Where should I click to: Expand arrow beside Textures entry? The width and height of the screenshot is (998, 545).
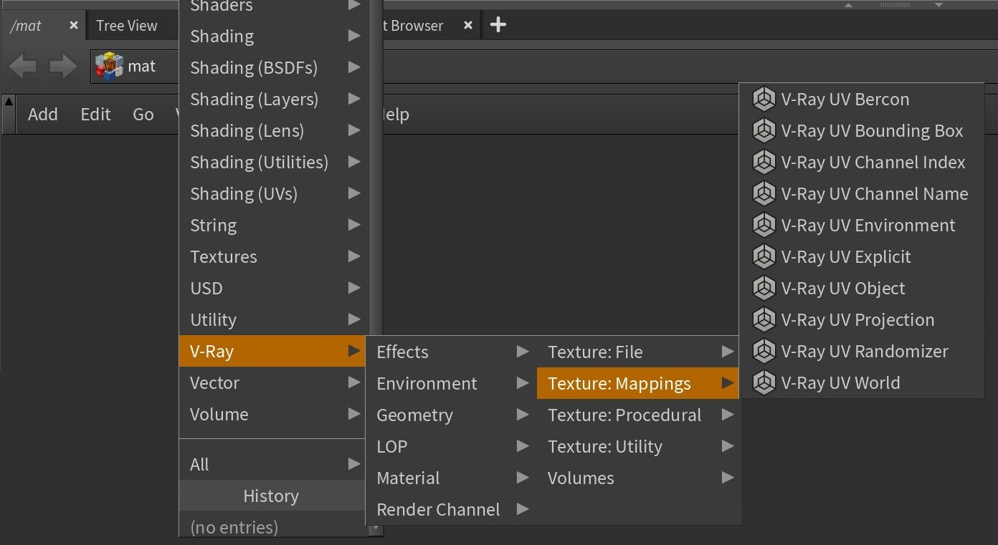click(354, 256)
